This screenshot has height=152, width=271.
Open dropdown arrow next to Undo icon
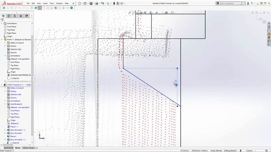click(105, 3)
